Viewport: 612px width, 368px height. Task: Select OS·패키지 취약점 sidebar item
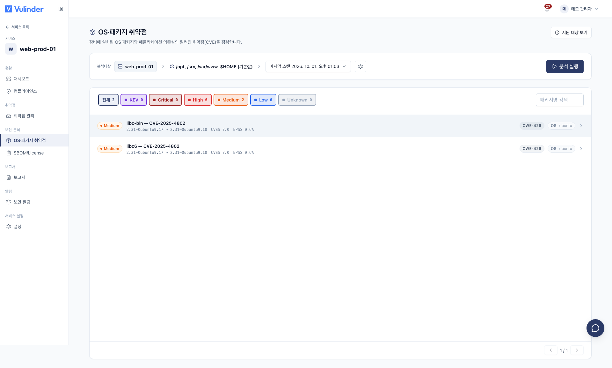(34, 140)
